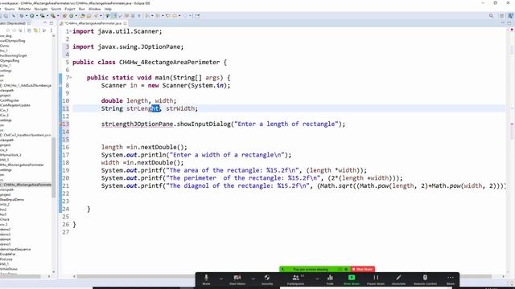Select the CH4Hw_4RectangeAreaPerimeter.java editor tab
This screenshot has height=289, width=515.
click(x=93, y=23)
